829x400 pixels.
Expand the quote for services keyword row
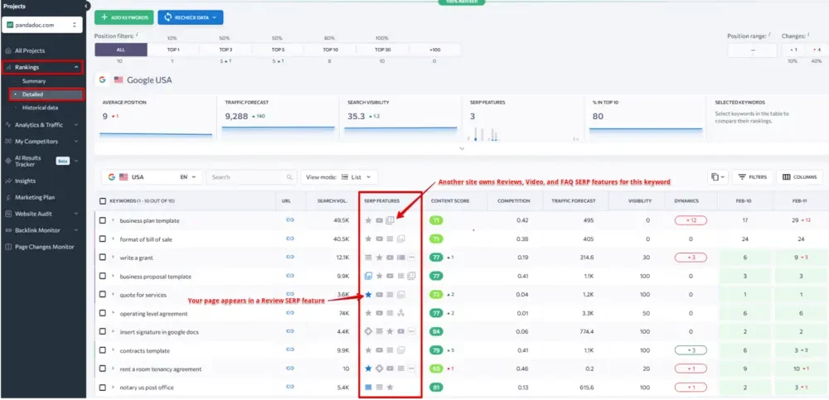(113, 294)
